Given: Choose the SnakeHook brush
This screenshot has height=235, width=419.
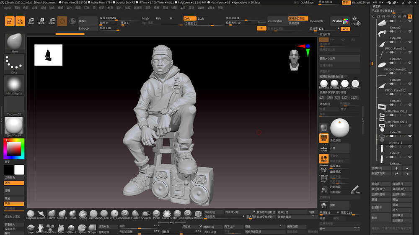Looking at the screenshot, I should [x=146, y=215].
